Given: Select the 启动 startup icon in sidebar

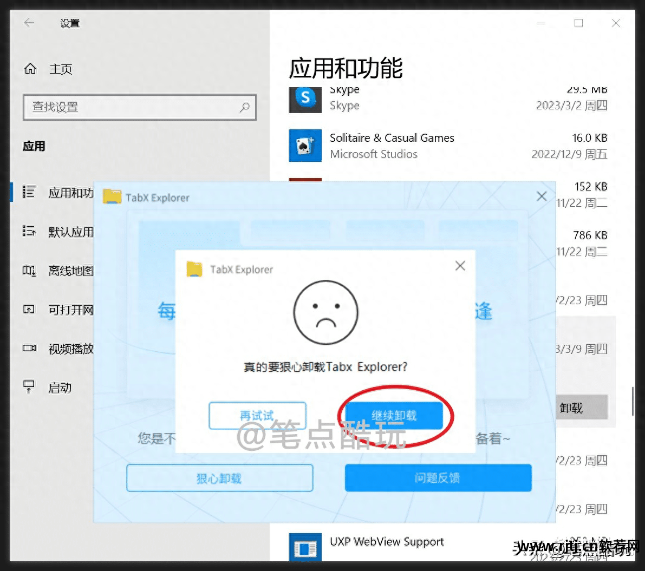Looking at the screenshot, I should coord(29,387).
